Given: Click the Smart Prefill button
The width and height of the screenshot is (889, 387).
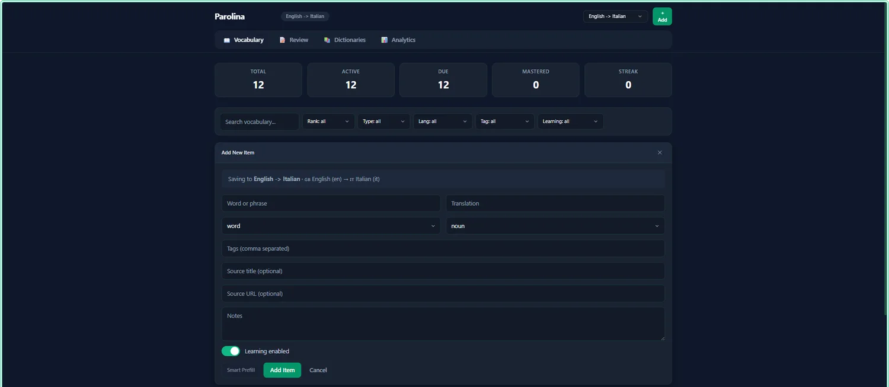Looking at the screenshot, I should coord(241,370).
